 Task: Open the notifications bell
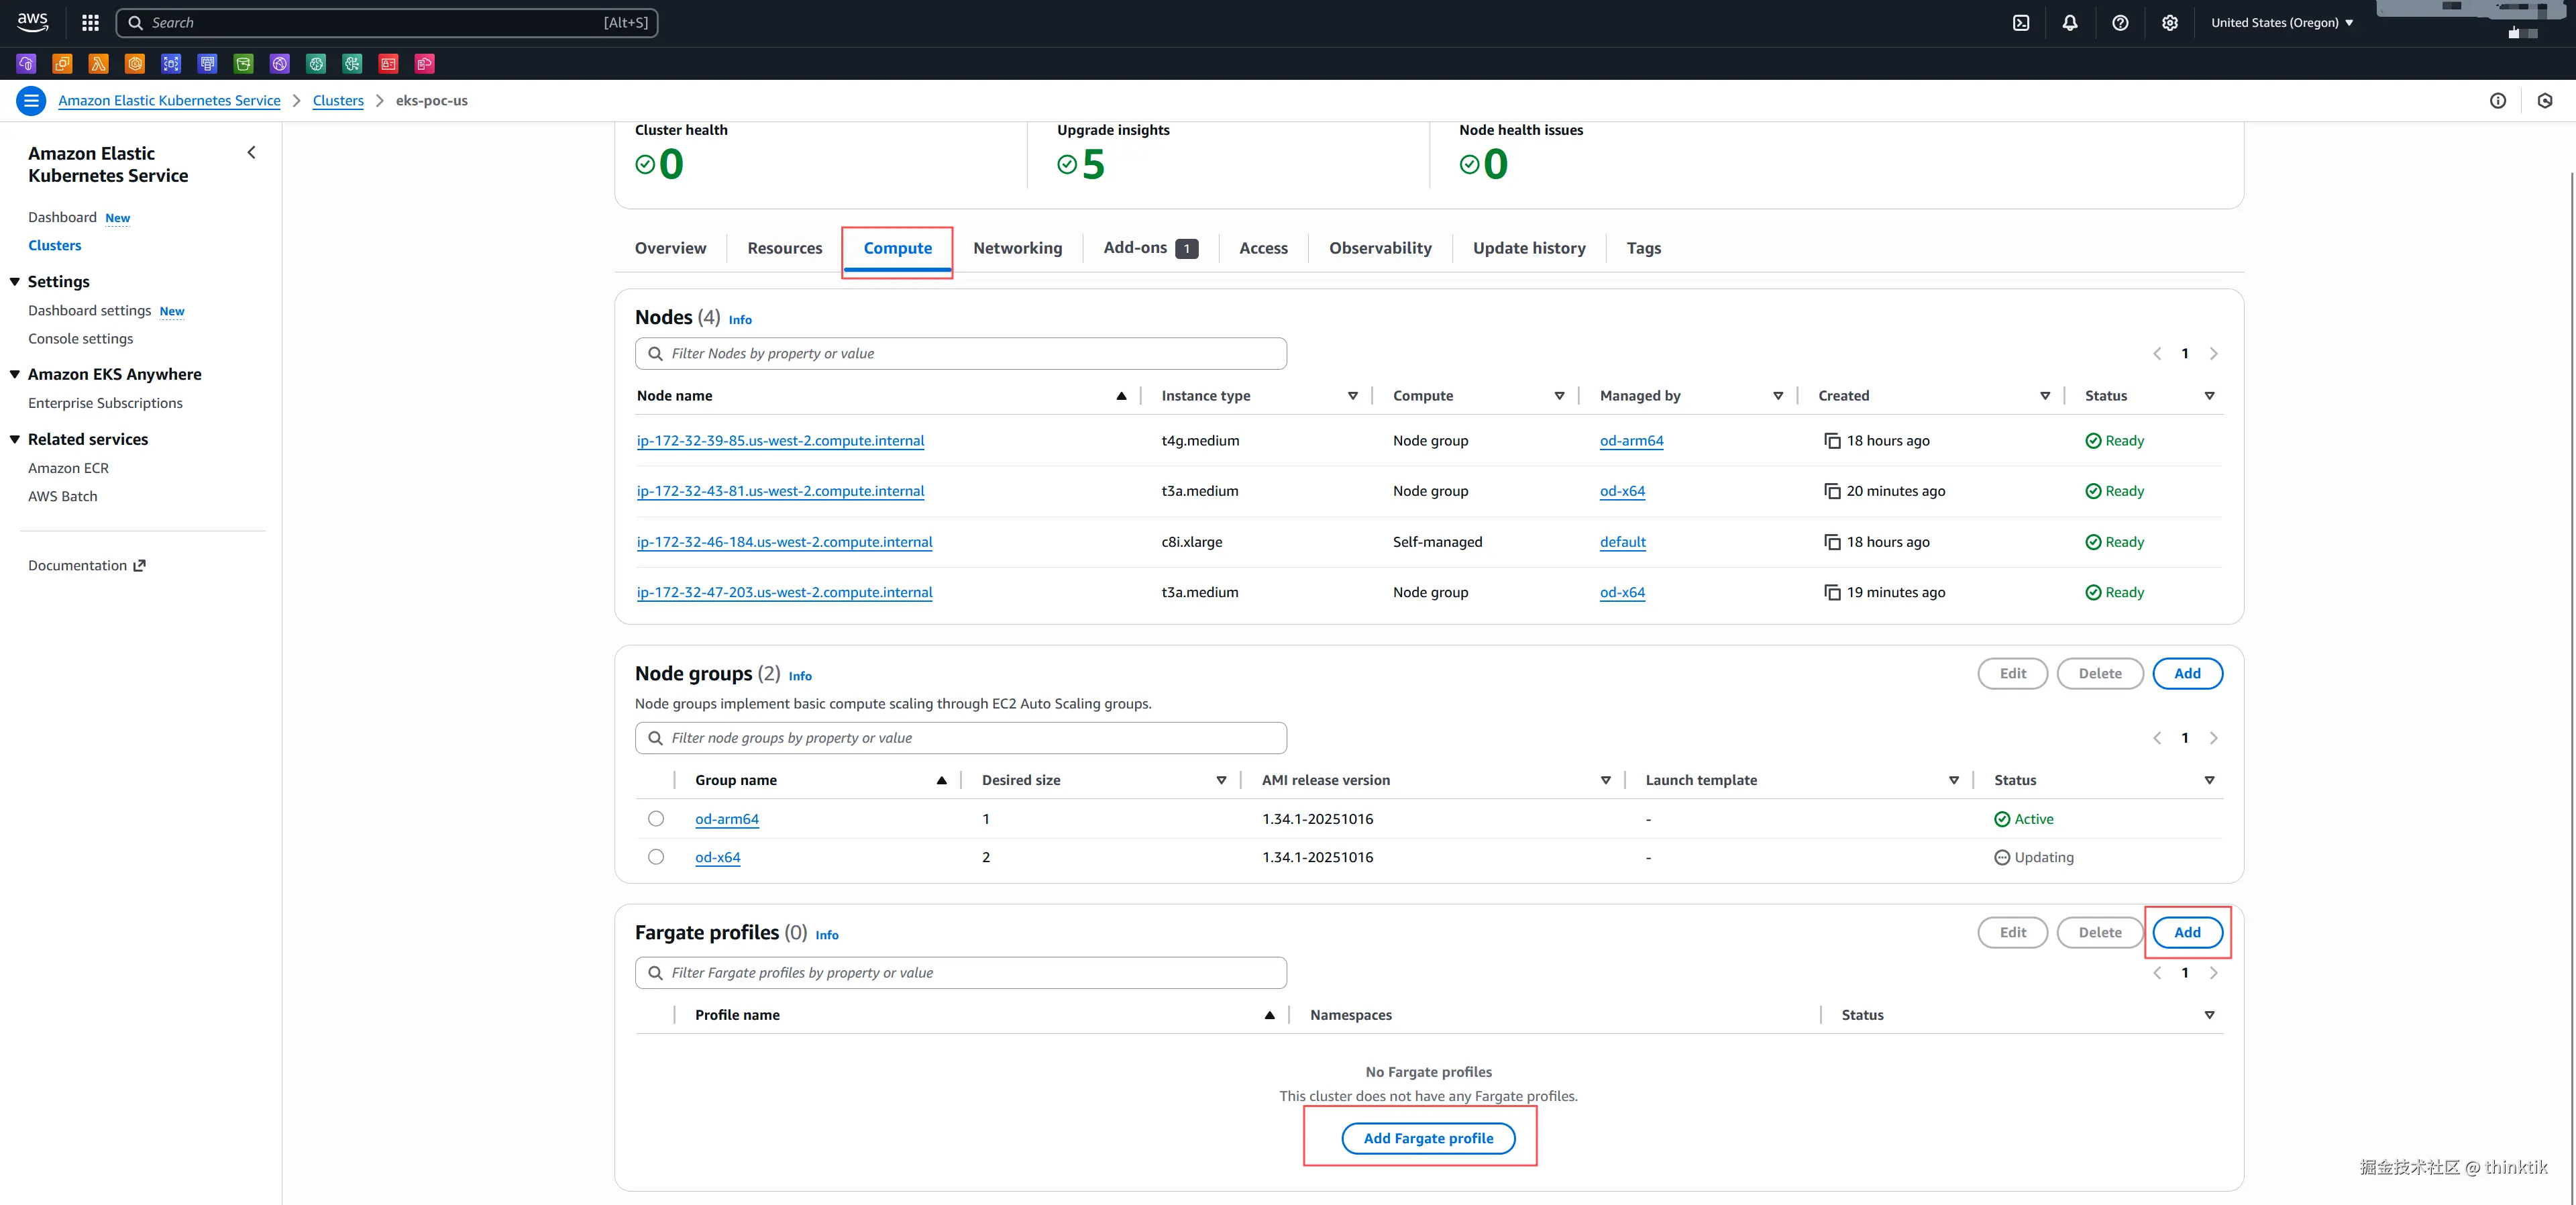2070,22
